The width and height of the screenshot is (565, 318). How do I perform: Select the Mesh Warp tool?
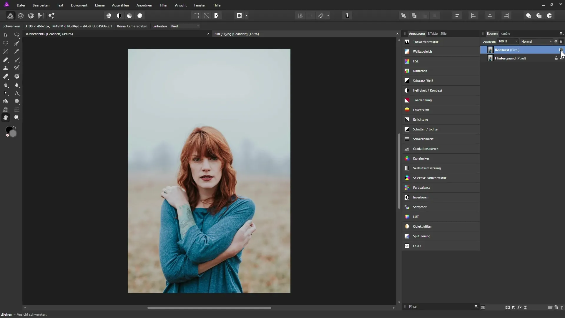(x=6, y=109)
